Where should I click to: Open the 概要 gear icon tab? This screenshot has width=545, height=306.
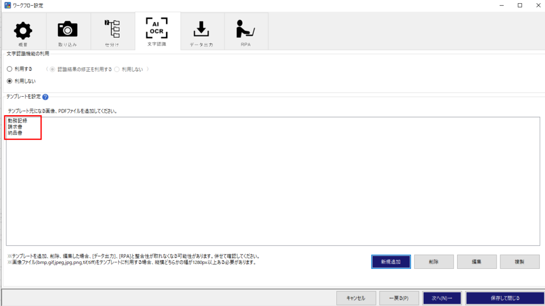(23, 31)
